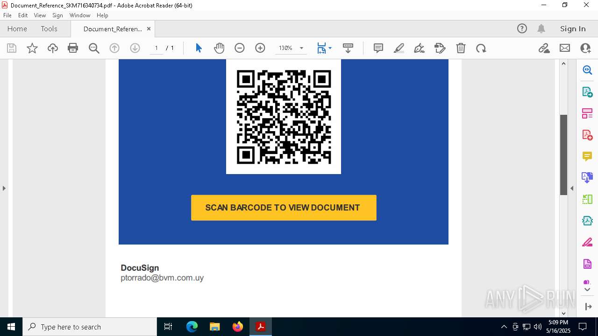
Task: Add a sticky note comment
Action: coord(378,48)
